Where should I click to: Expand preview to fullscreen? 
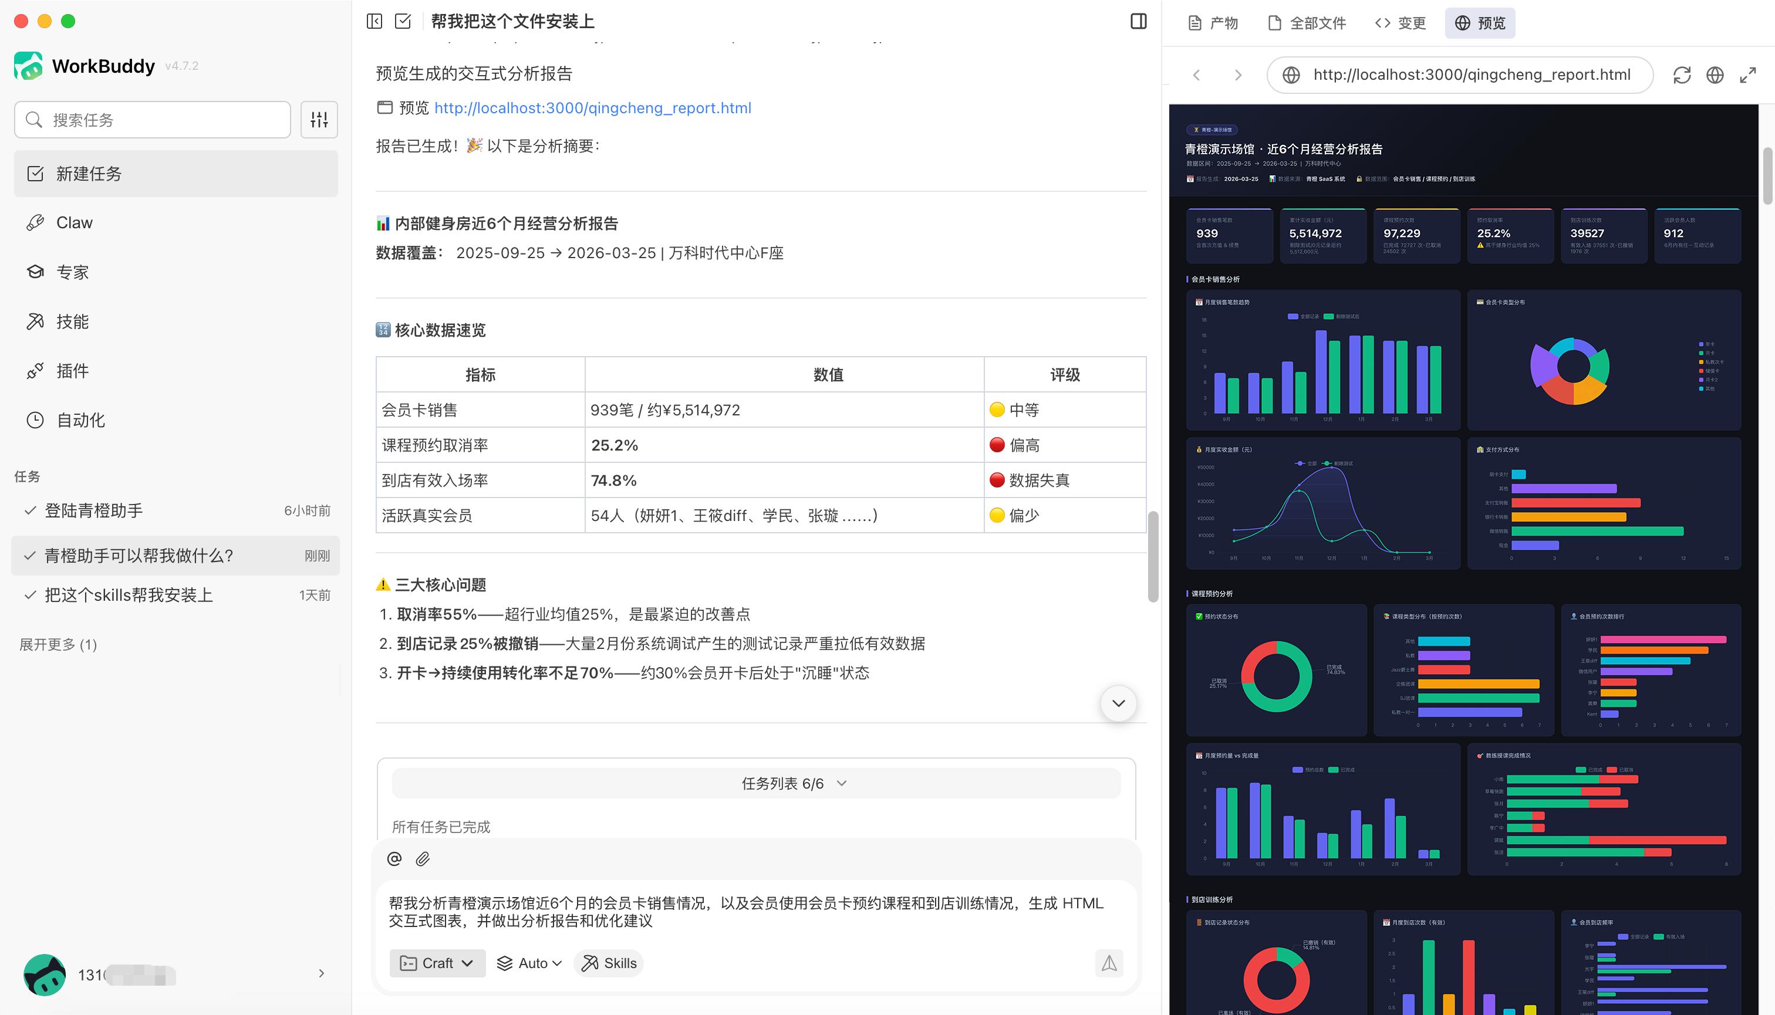pos(1747,75)
